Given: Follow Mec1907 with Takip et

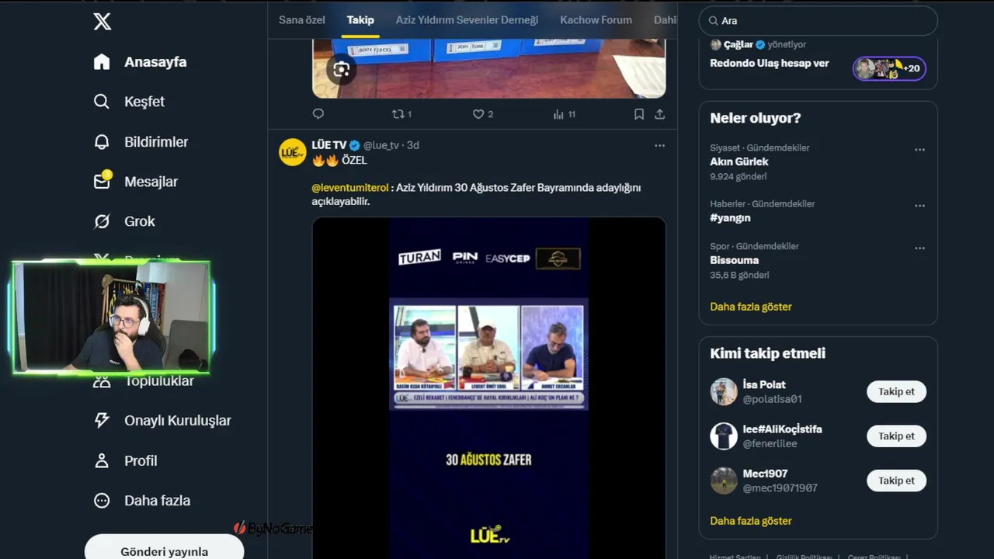Looking at the screenshot, I should pyautogui.click(x=896, y=481).
